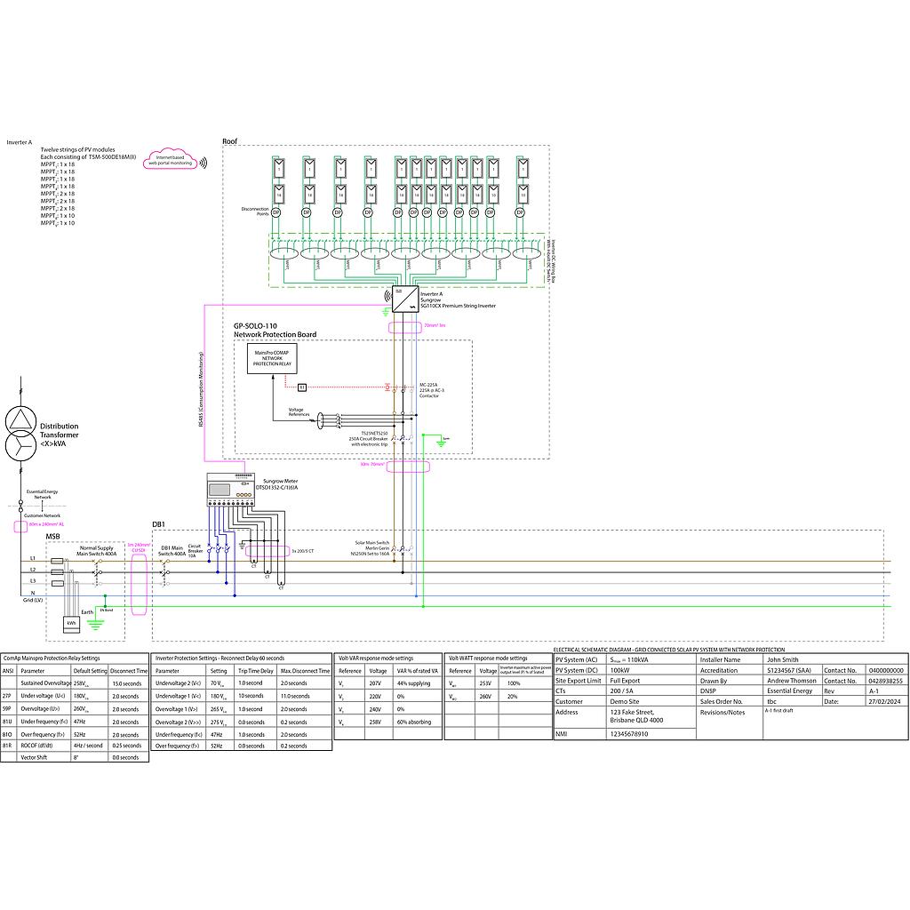The image size is (910, 910).
Task: Click the earth symbol inside Network Protection Board
Action: pyautogui.click(x=441, y=443)
